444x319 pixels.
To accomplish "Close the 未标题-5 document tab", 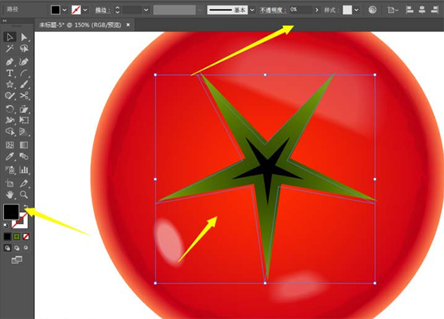I will (128, 25).
